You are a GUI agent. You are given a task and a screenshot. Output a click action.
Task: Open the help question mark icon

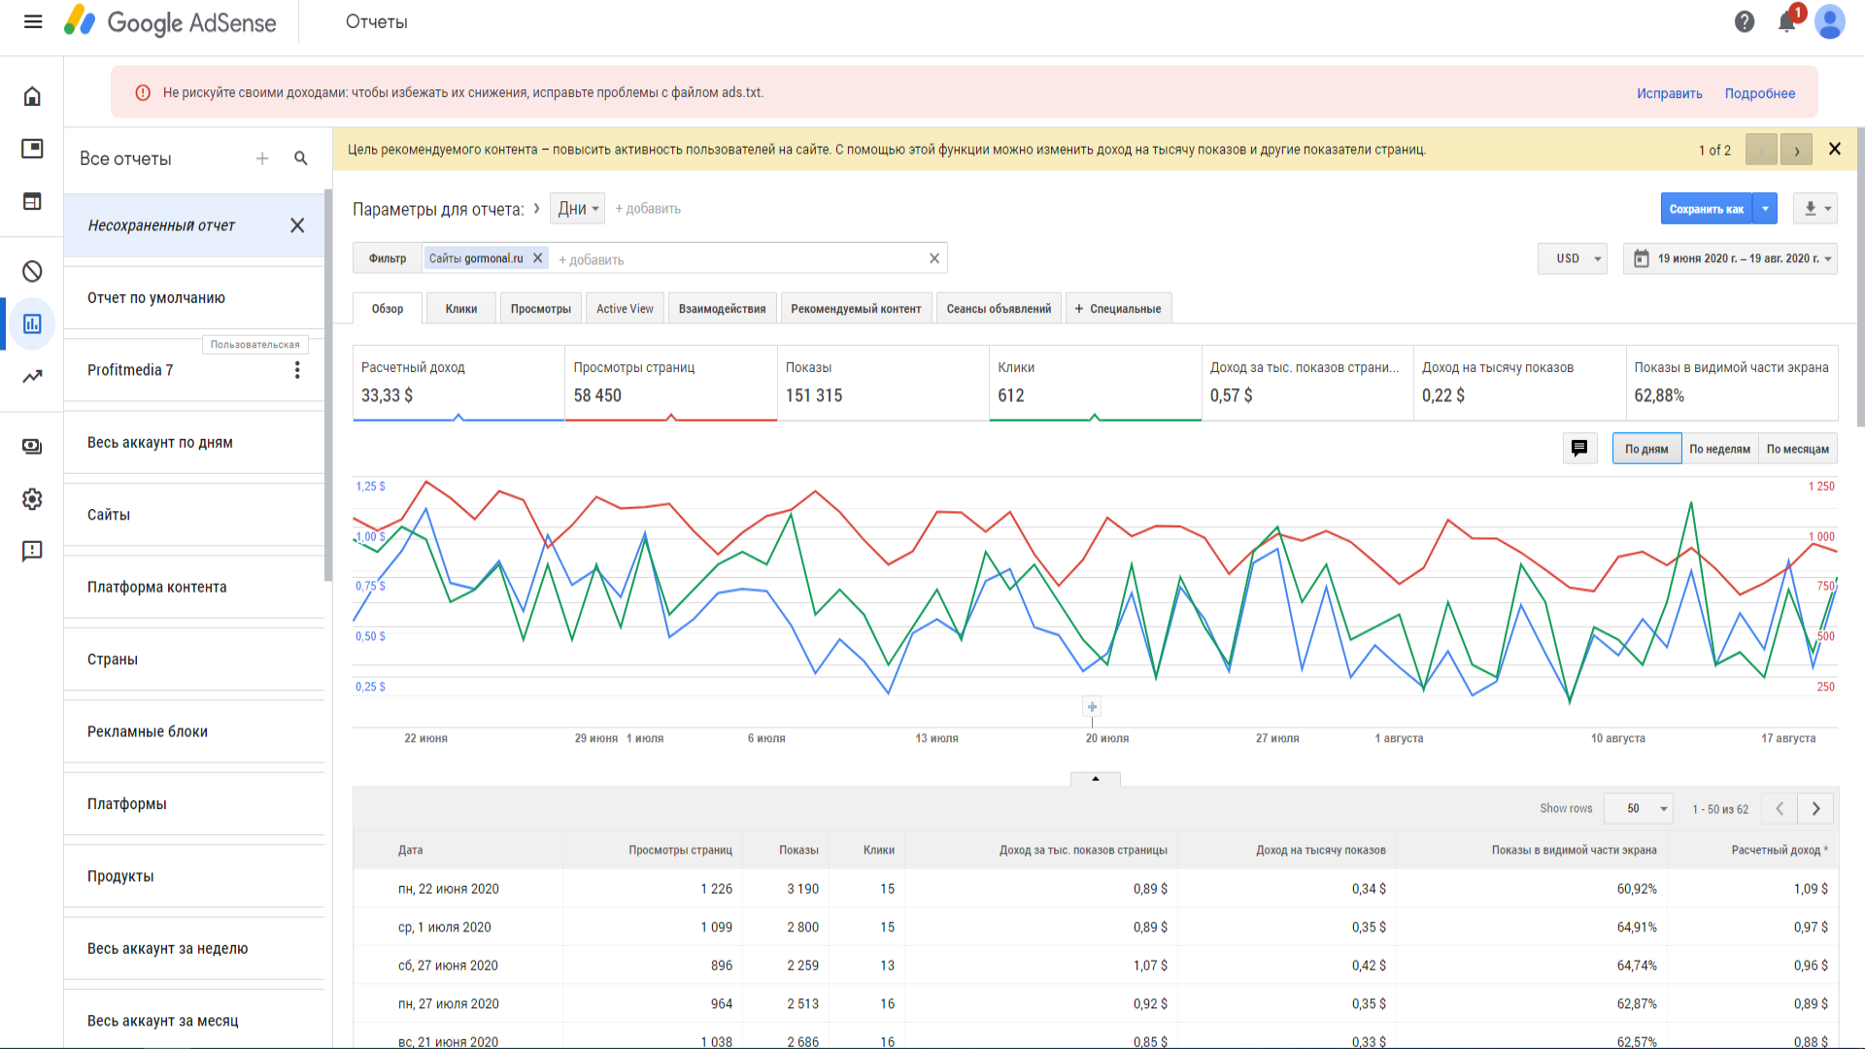(x=1745, y=21)
